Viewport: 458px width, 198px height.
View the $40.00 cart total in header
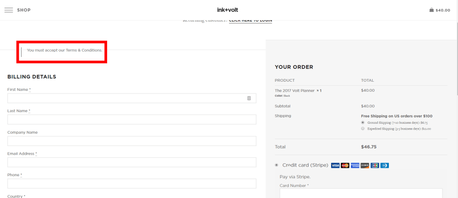coord(443,10)
